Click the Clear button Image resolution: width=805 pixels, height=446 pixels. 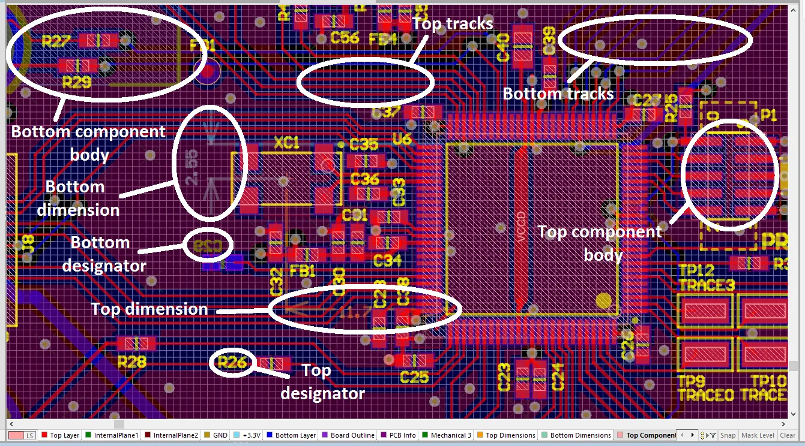point(788,436)
